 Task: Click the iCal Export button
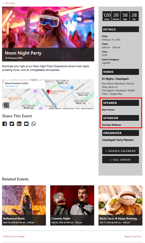click(121, 160)
